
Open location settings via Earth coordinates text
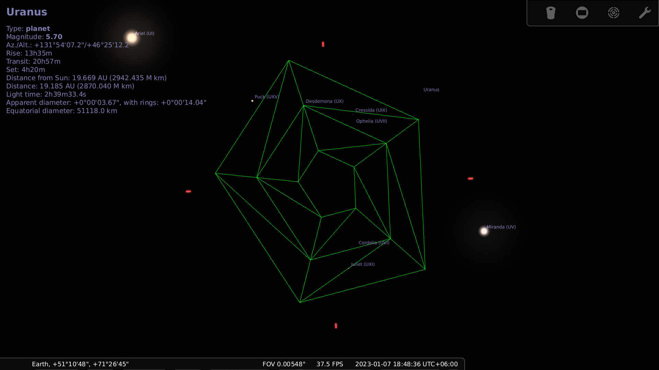(80, 364)
